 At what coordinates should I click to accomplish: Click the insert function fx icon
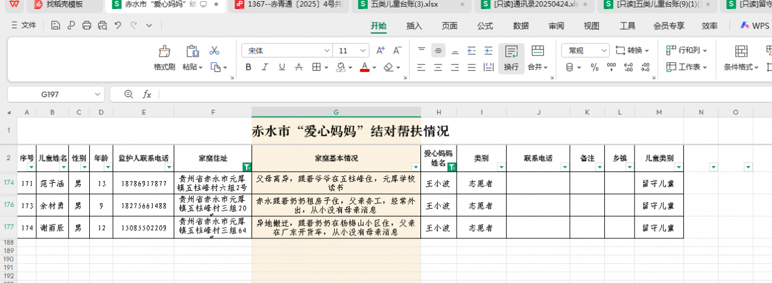pos(147,94)
